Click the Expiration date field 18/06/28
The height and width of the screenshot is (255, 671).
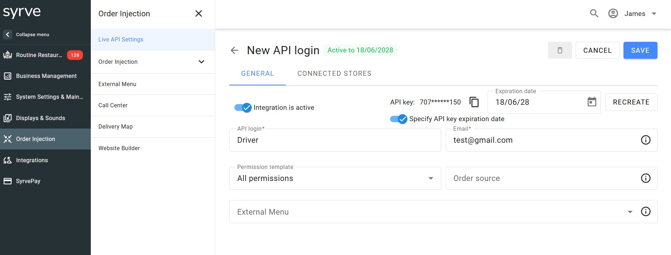tap(544, 102)
